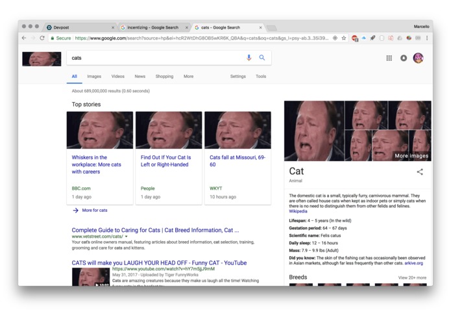The width and height of the screenshot is (451, 321).
Task: Open the Wikipedia link in Cat panel
Action: tap(298, 211)
